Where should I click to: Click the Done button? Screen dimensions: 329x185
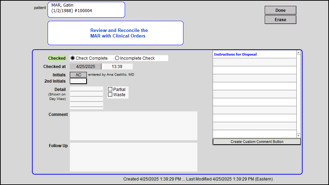[x=280, y=10]
